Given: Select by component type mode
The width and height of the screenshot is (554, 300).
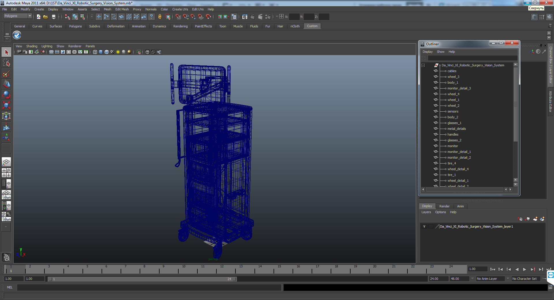Looking at the screenshot, I should (83, 17).
